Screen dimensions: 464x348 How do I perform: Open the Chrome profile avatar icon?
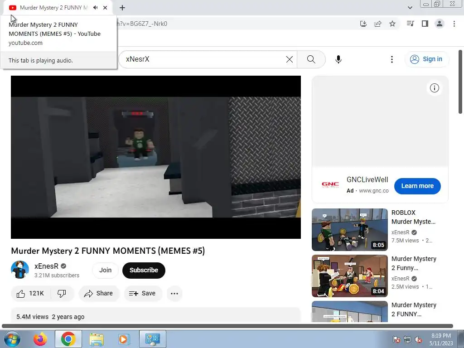[x=440, y=24]
